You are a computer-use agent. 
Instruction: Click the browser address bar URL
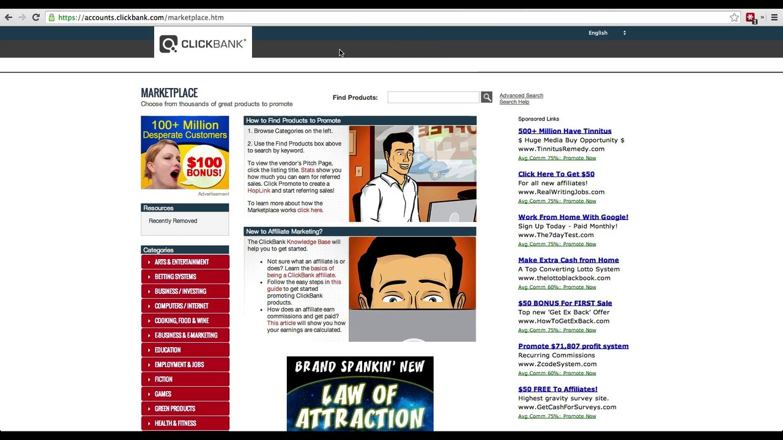(141, 17)
